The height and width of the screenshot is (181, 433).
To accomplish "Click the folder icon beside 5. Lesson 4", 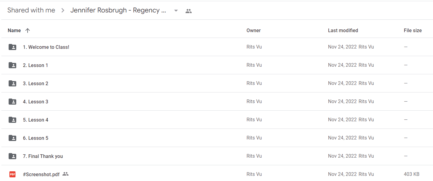I will (x=12, y=120).
